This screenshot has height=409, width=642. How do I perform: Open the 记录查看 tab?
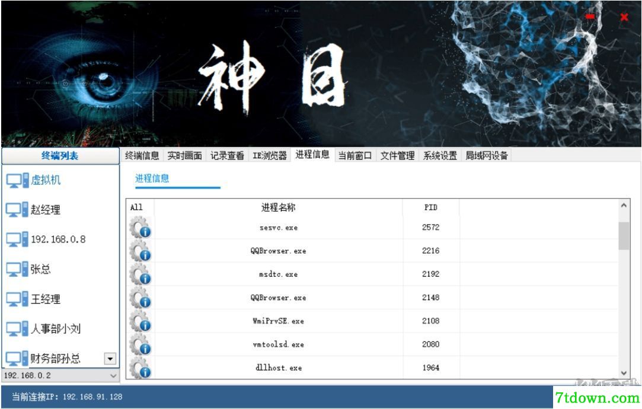pos(227,155)
